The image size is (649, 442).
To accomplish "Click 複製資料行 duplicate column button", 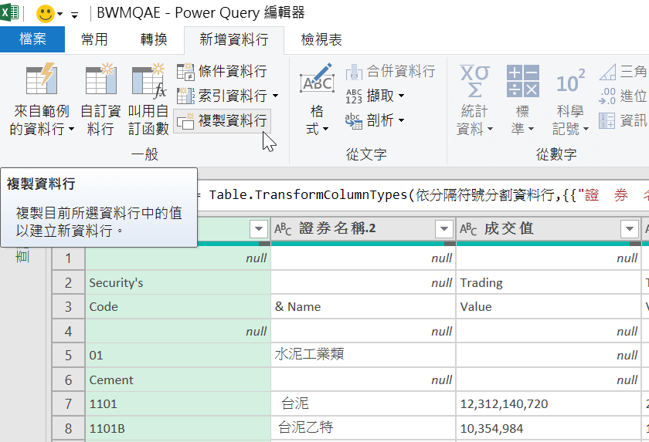I will pos(223,120).
